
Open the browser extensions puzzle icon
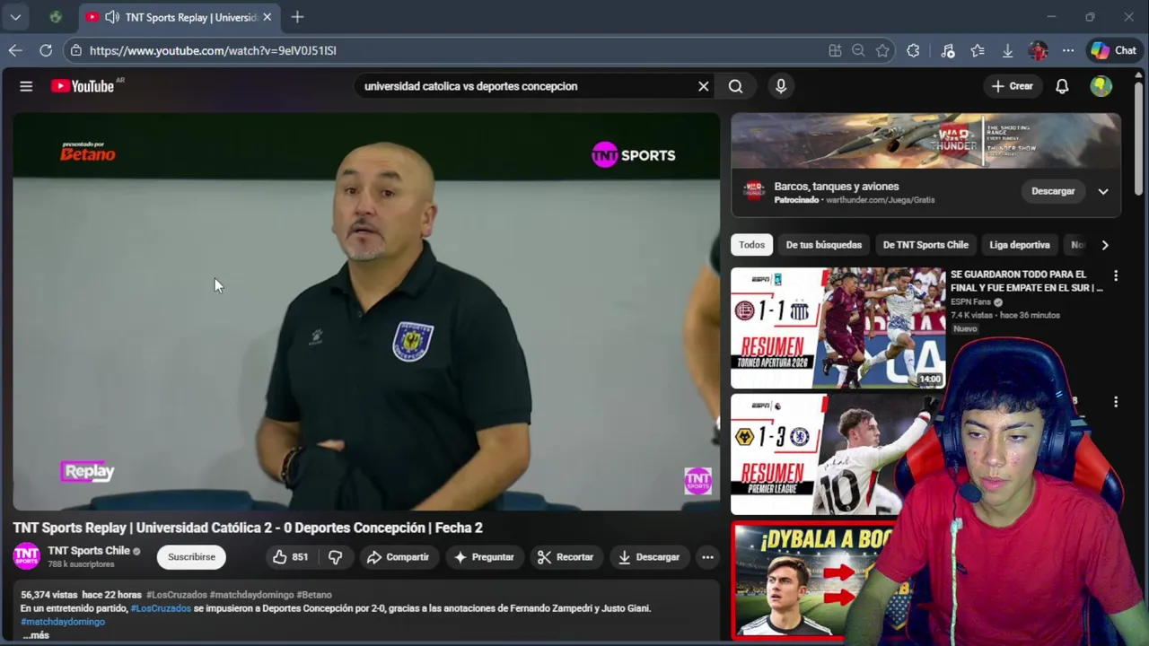[x=913, y=51]
